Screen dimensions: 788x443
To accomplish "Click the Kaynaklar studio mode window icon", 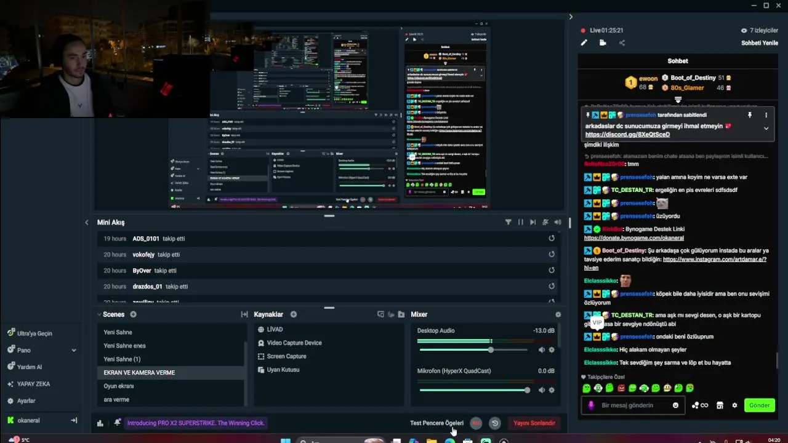I will [380, 314].
